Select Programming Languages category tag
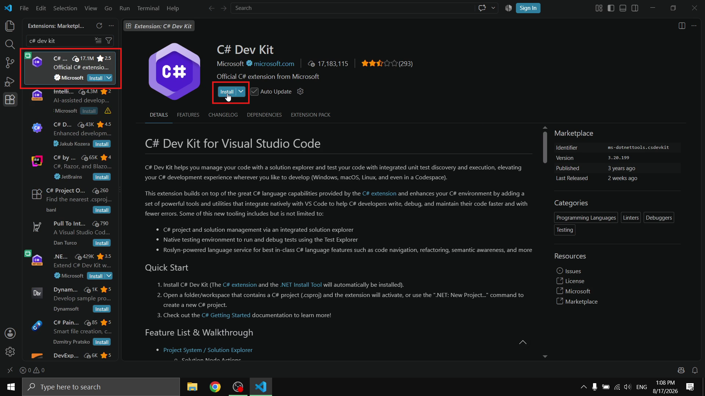 tap(586, 217)
